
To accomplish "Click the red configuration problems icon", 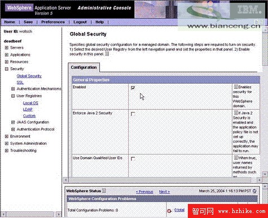I will click(169, 211).
